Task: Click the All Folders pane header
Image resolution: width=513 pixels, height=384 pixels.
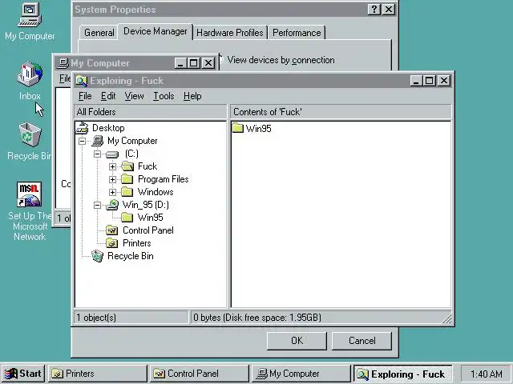Action: 150,112
